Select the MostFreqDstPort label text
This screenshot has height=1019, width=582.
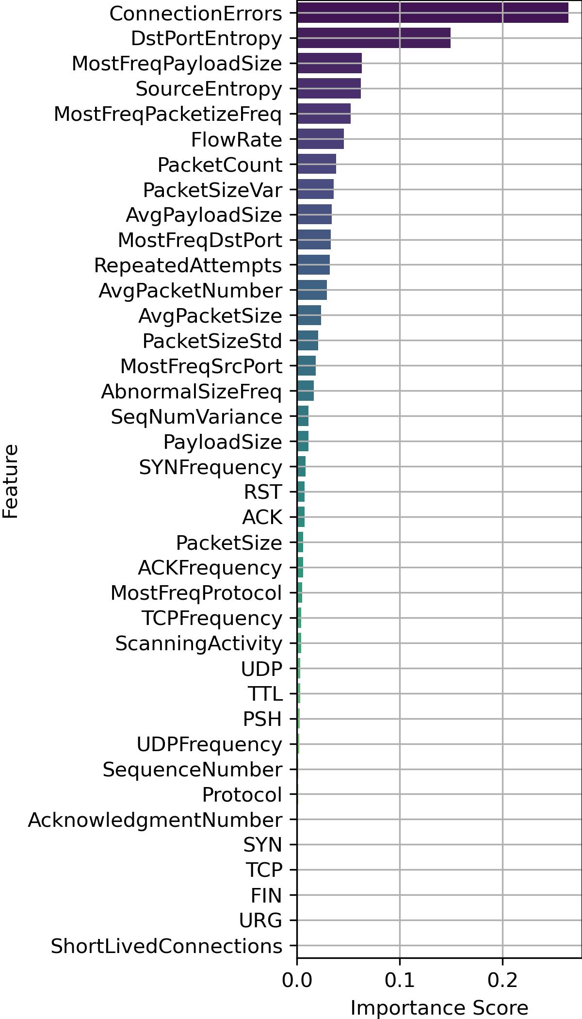pyautogui.click(x=200, y=241)
